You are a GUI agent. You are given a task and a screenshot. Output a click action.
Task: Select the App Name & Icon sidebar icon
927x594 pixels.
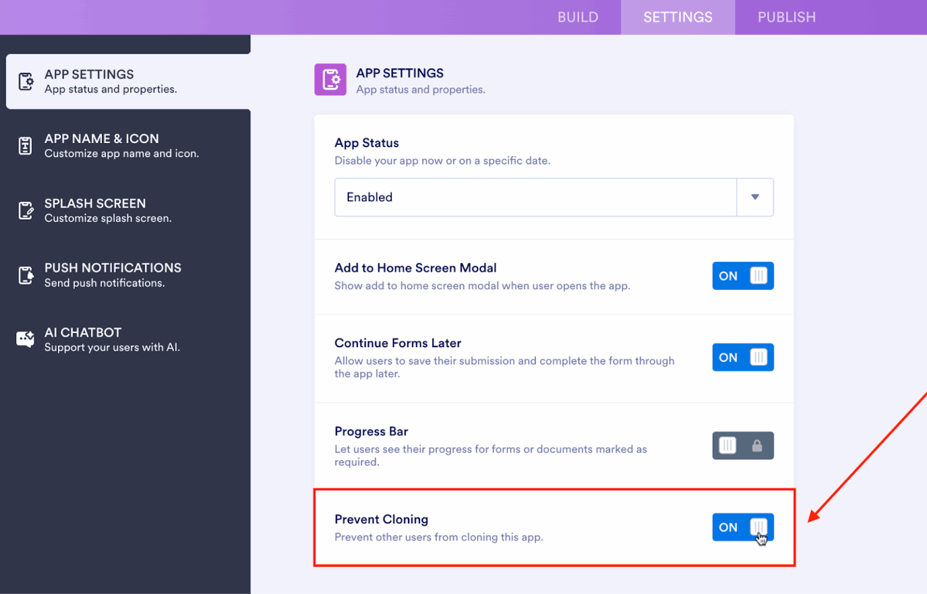click(x=25, y=145)
